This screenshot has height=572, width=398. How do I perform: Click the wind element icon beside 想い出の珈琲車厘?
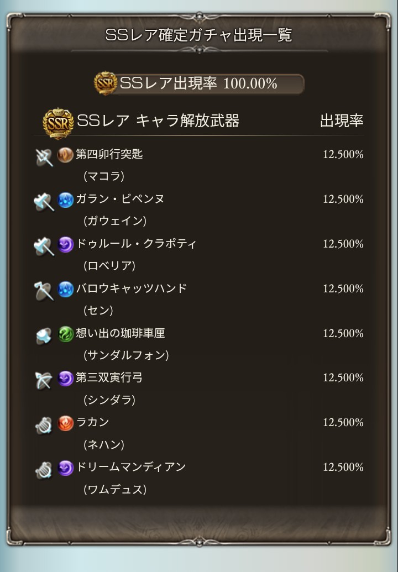tap(66, 334)
